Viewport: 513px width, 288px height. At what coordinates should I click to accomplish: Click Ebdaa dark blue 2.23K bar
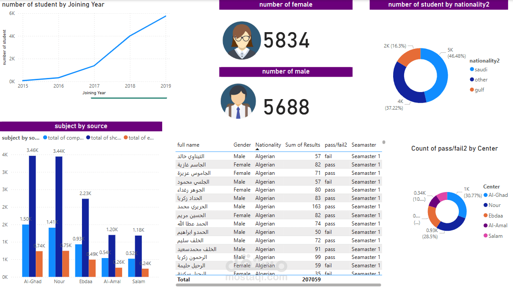point(85,238)
